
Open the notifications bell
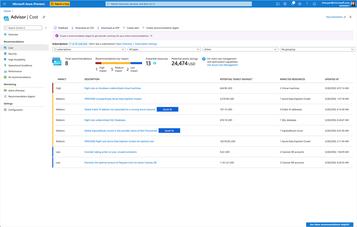click(x=293, y=4)
